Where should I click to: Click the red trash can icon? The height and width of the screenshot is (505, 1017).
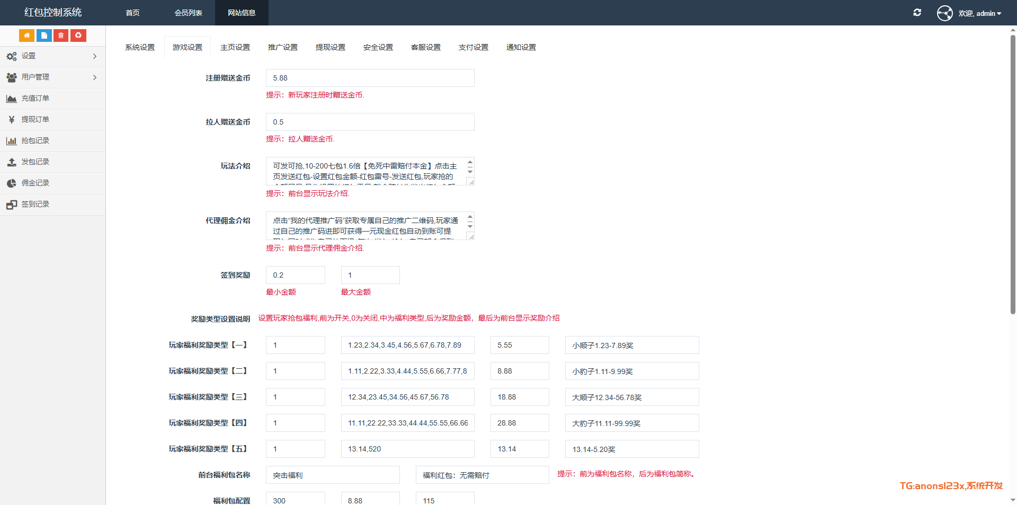61,36
